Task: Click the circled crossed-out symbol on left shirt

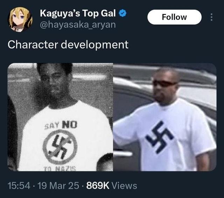Action: pos(60,147)
